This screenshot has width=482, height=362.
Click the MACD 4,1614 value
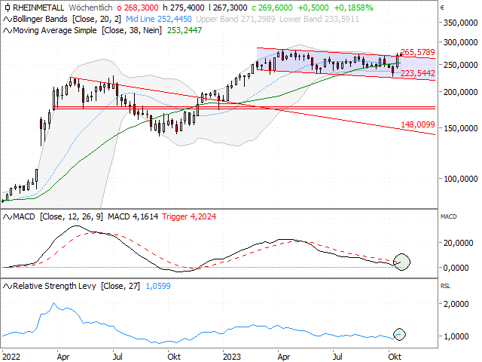133,216
